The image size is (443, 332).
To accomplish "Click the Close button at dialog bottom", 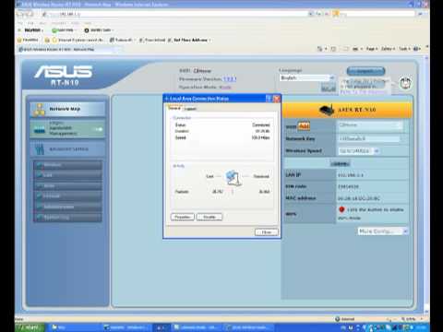I will (x=267, y=232).
